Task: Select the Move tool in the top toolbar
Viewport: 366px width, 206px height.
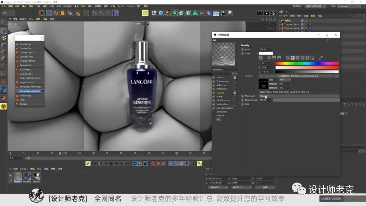Action: pos(49,13)
